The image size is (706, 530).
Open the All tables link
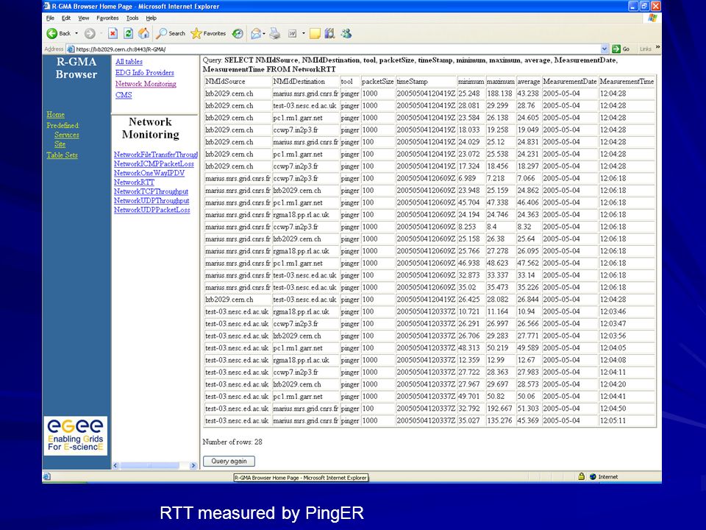[129, 62]
